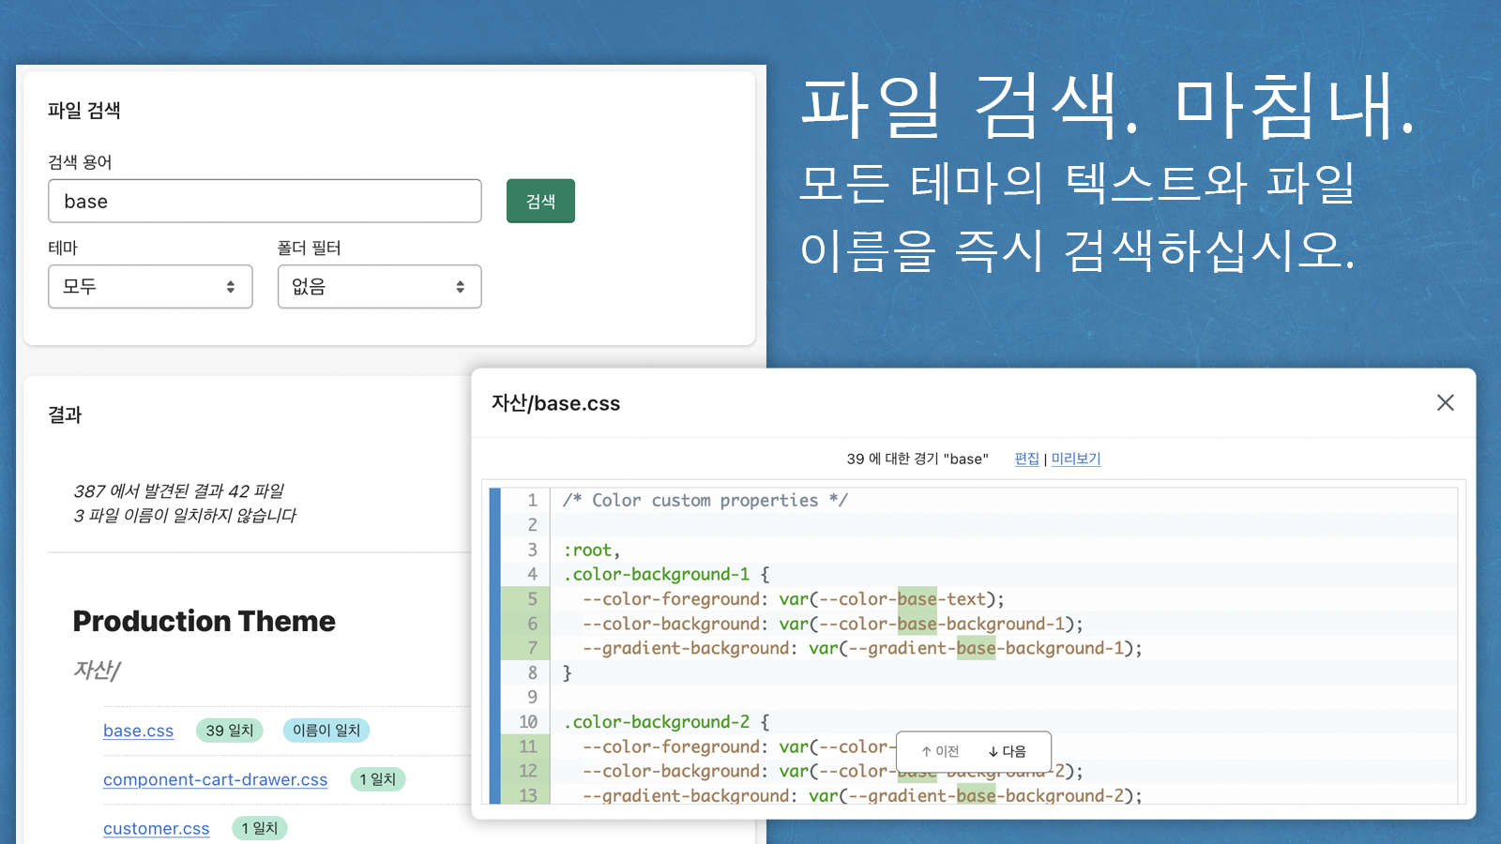Click the search term input containing "base"
This screenshot has height=844, width=1501.
pyautogui.click(x=265, y=201)
